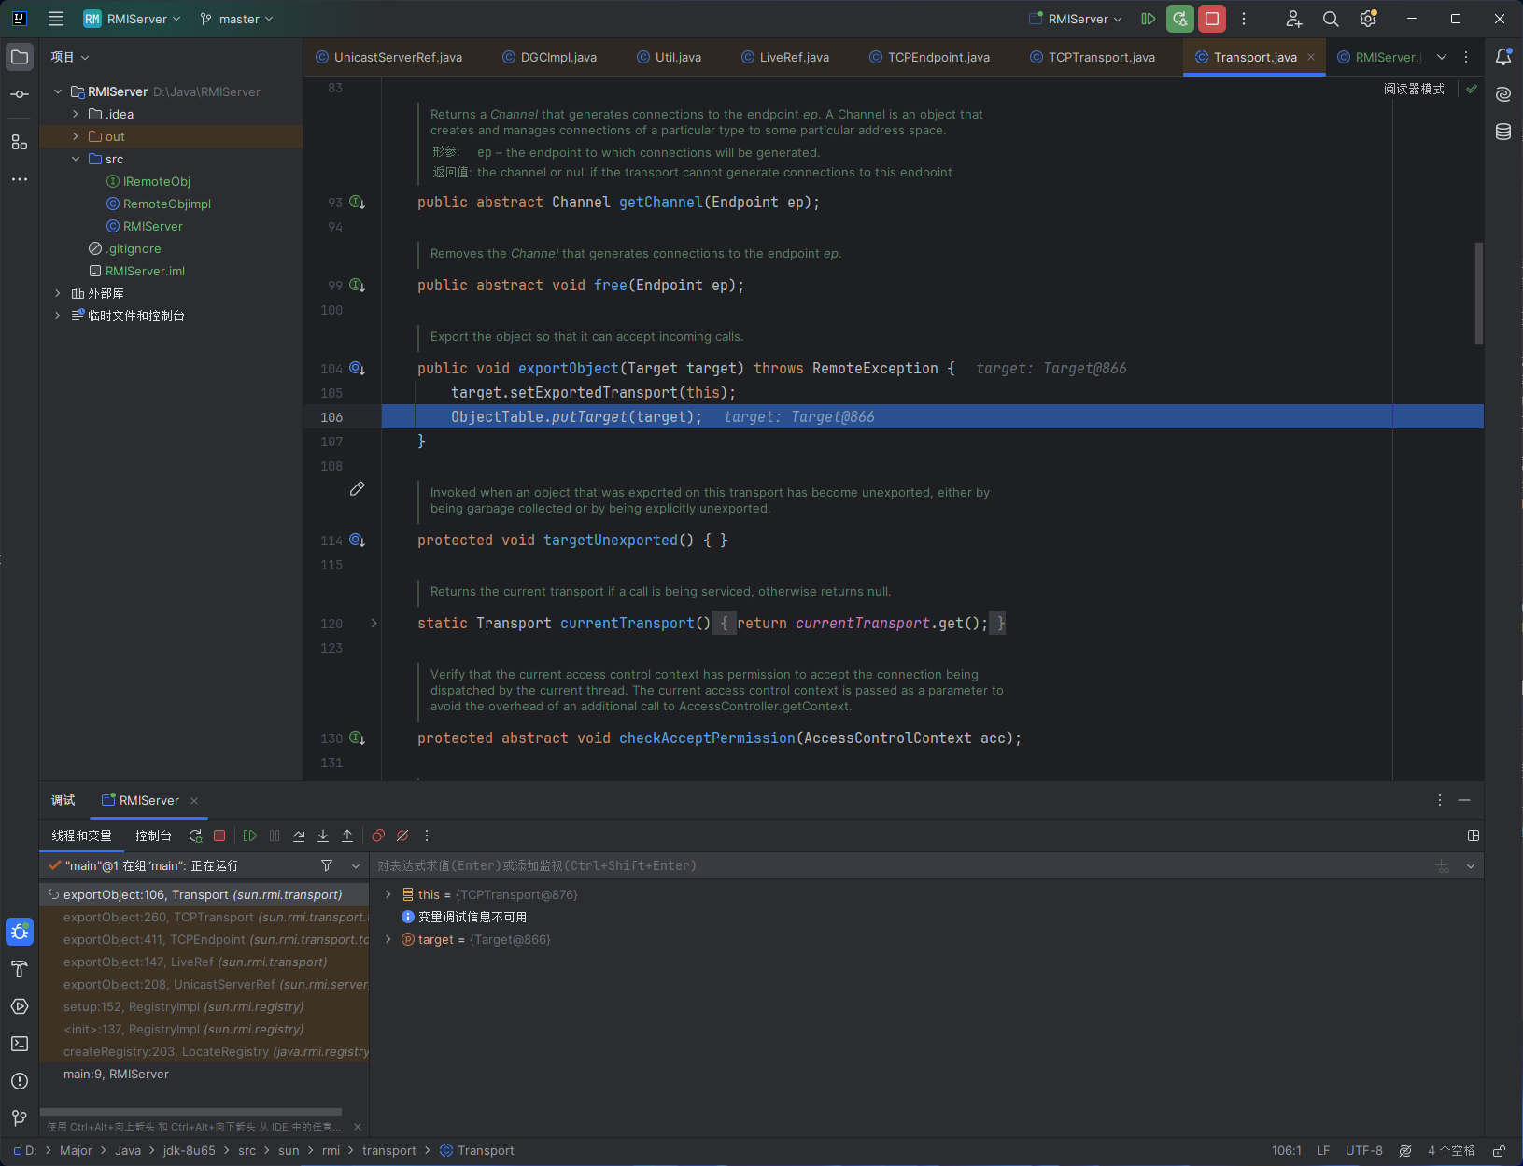The height and width of the screenshot is (1166, 1523).
Task: Toggle edit rendered doc pencil icon
Action: pos(357,489)
